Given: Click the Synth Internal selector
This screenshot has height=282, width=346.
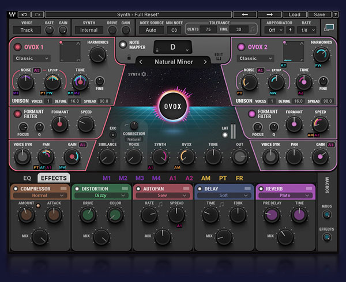Looking at the screenshot, I should 89,30.
